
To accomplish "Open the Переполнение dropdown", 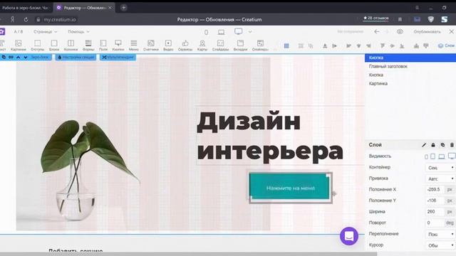I will [x=440, y=234].
